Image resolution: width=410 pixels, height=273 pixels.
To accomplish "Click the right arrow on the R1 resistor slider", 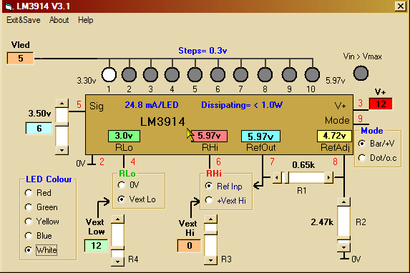I will tap(328, 178).
